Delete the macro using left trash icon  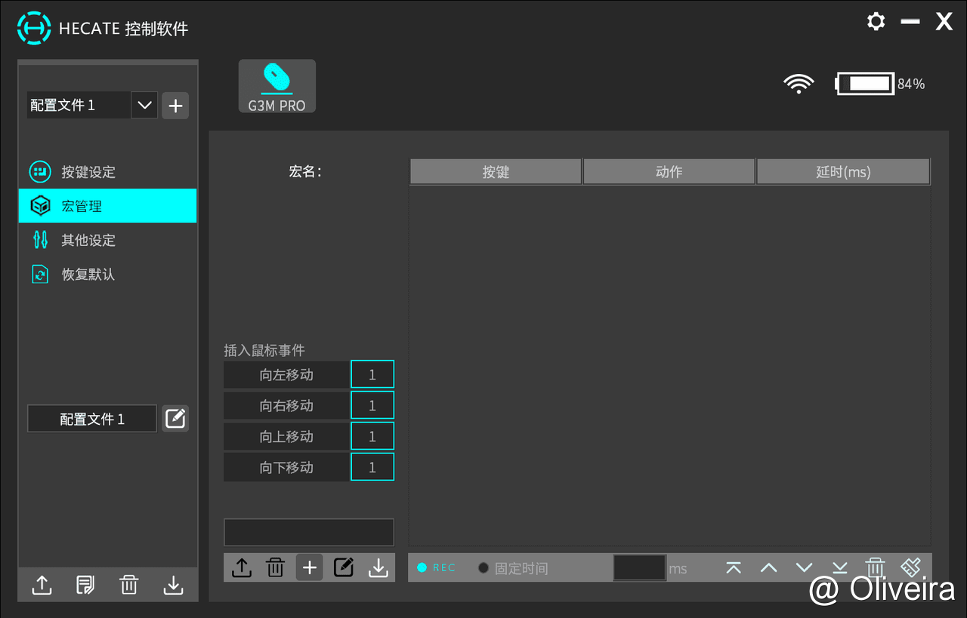275,567
